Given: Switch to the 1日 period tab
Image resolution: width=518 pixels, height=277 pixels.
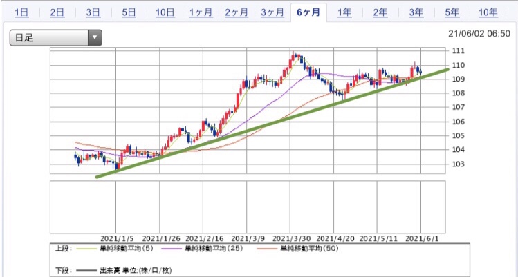Looking at the screenshot, I should click(x=21, y=12).
